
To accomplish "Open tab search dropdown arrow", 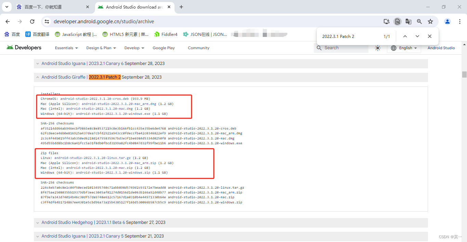I will (7, 7).
